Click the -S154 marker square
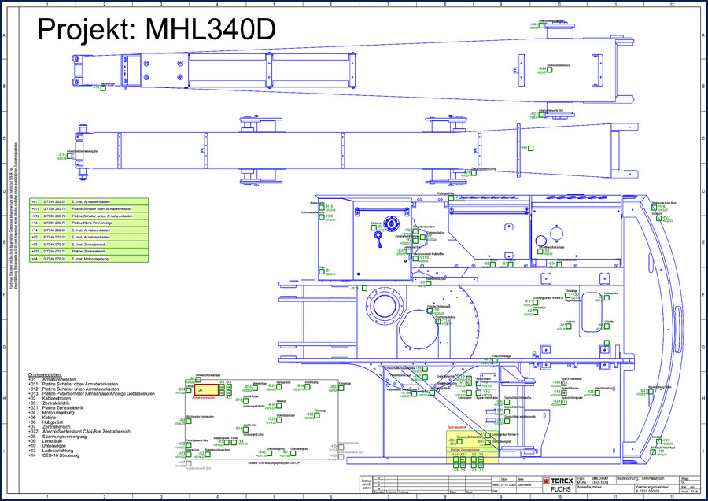 pos(414,394)
